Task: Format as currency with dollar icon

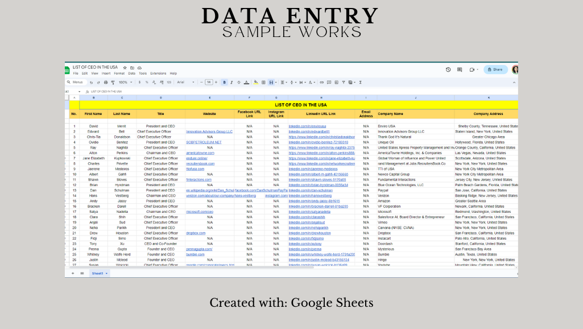Action: (139, 82)
